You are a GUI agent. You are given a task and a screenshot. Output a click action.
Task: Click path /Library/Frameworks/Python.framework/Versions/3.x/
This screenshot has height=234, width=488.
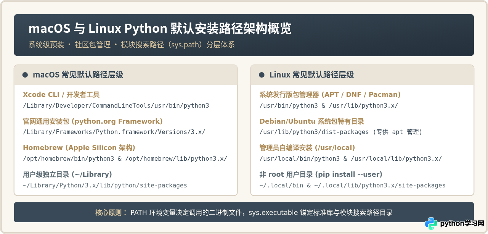tap(114, 132)
